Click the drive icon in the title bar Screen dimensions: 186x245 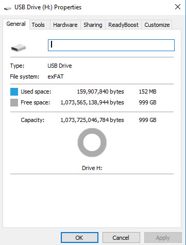pyautogui.click(x=8, y=8)
